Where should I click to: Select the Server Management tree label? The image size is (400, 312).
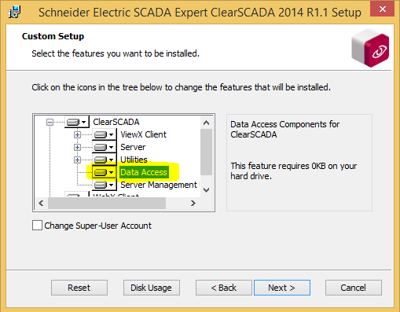(159, 185)
